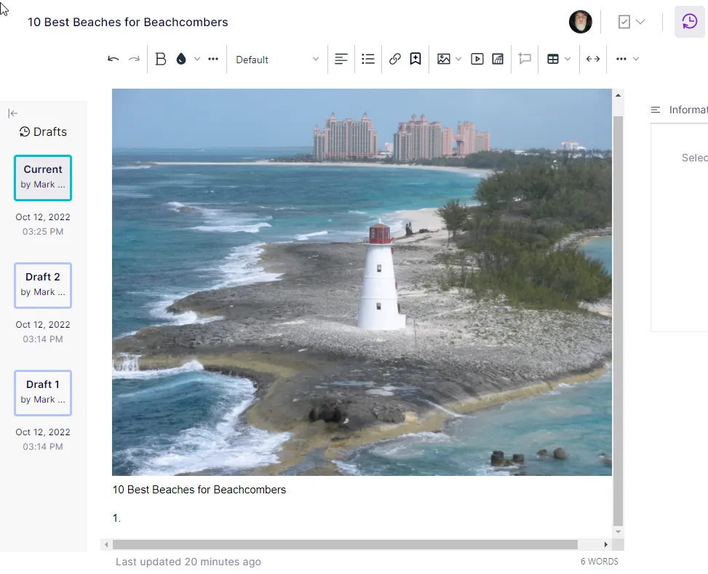708x574 pixels.
Task: Click the bookmark anchor icon
Action: pos(415,59)
